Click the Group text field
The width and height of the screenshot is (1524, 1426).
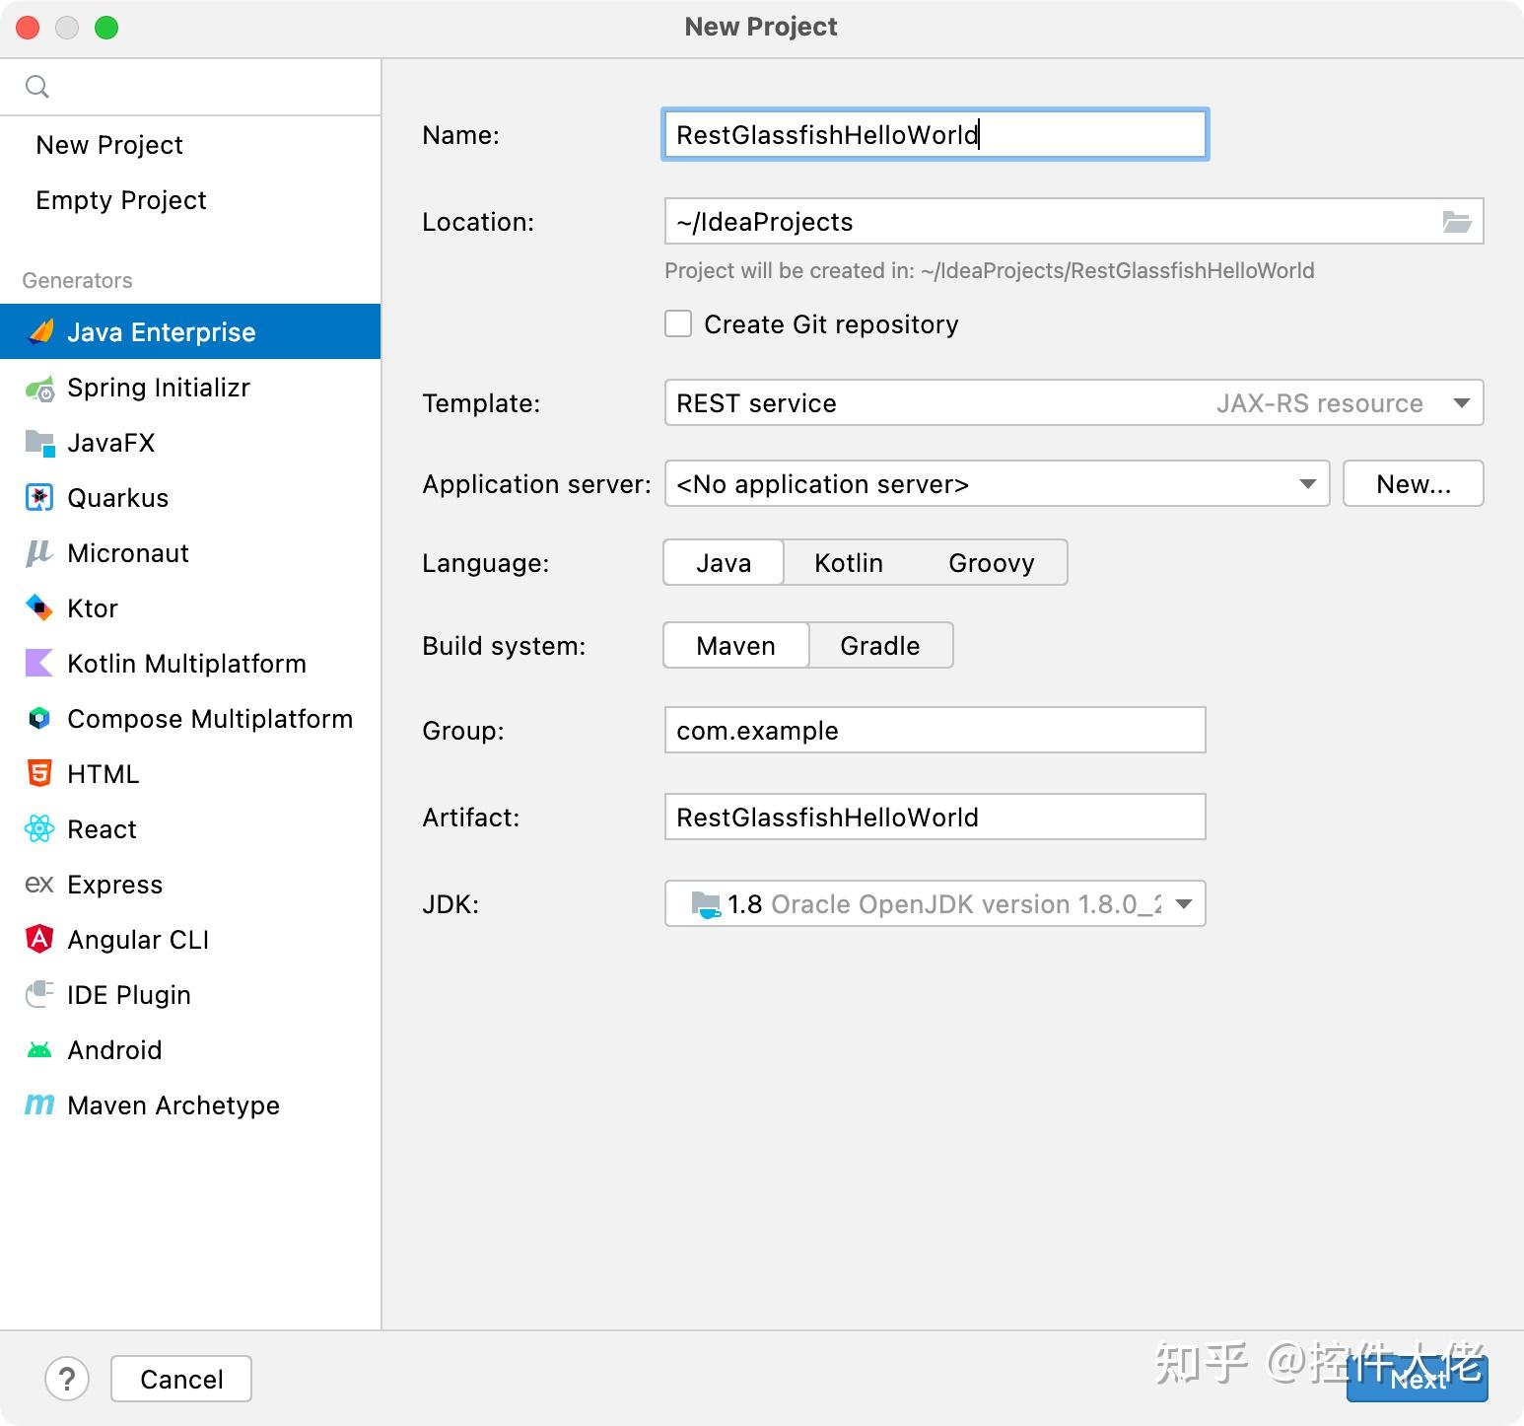point(935,731)
